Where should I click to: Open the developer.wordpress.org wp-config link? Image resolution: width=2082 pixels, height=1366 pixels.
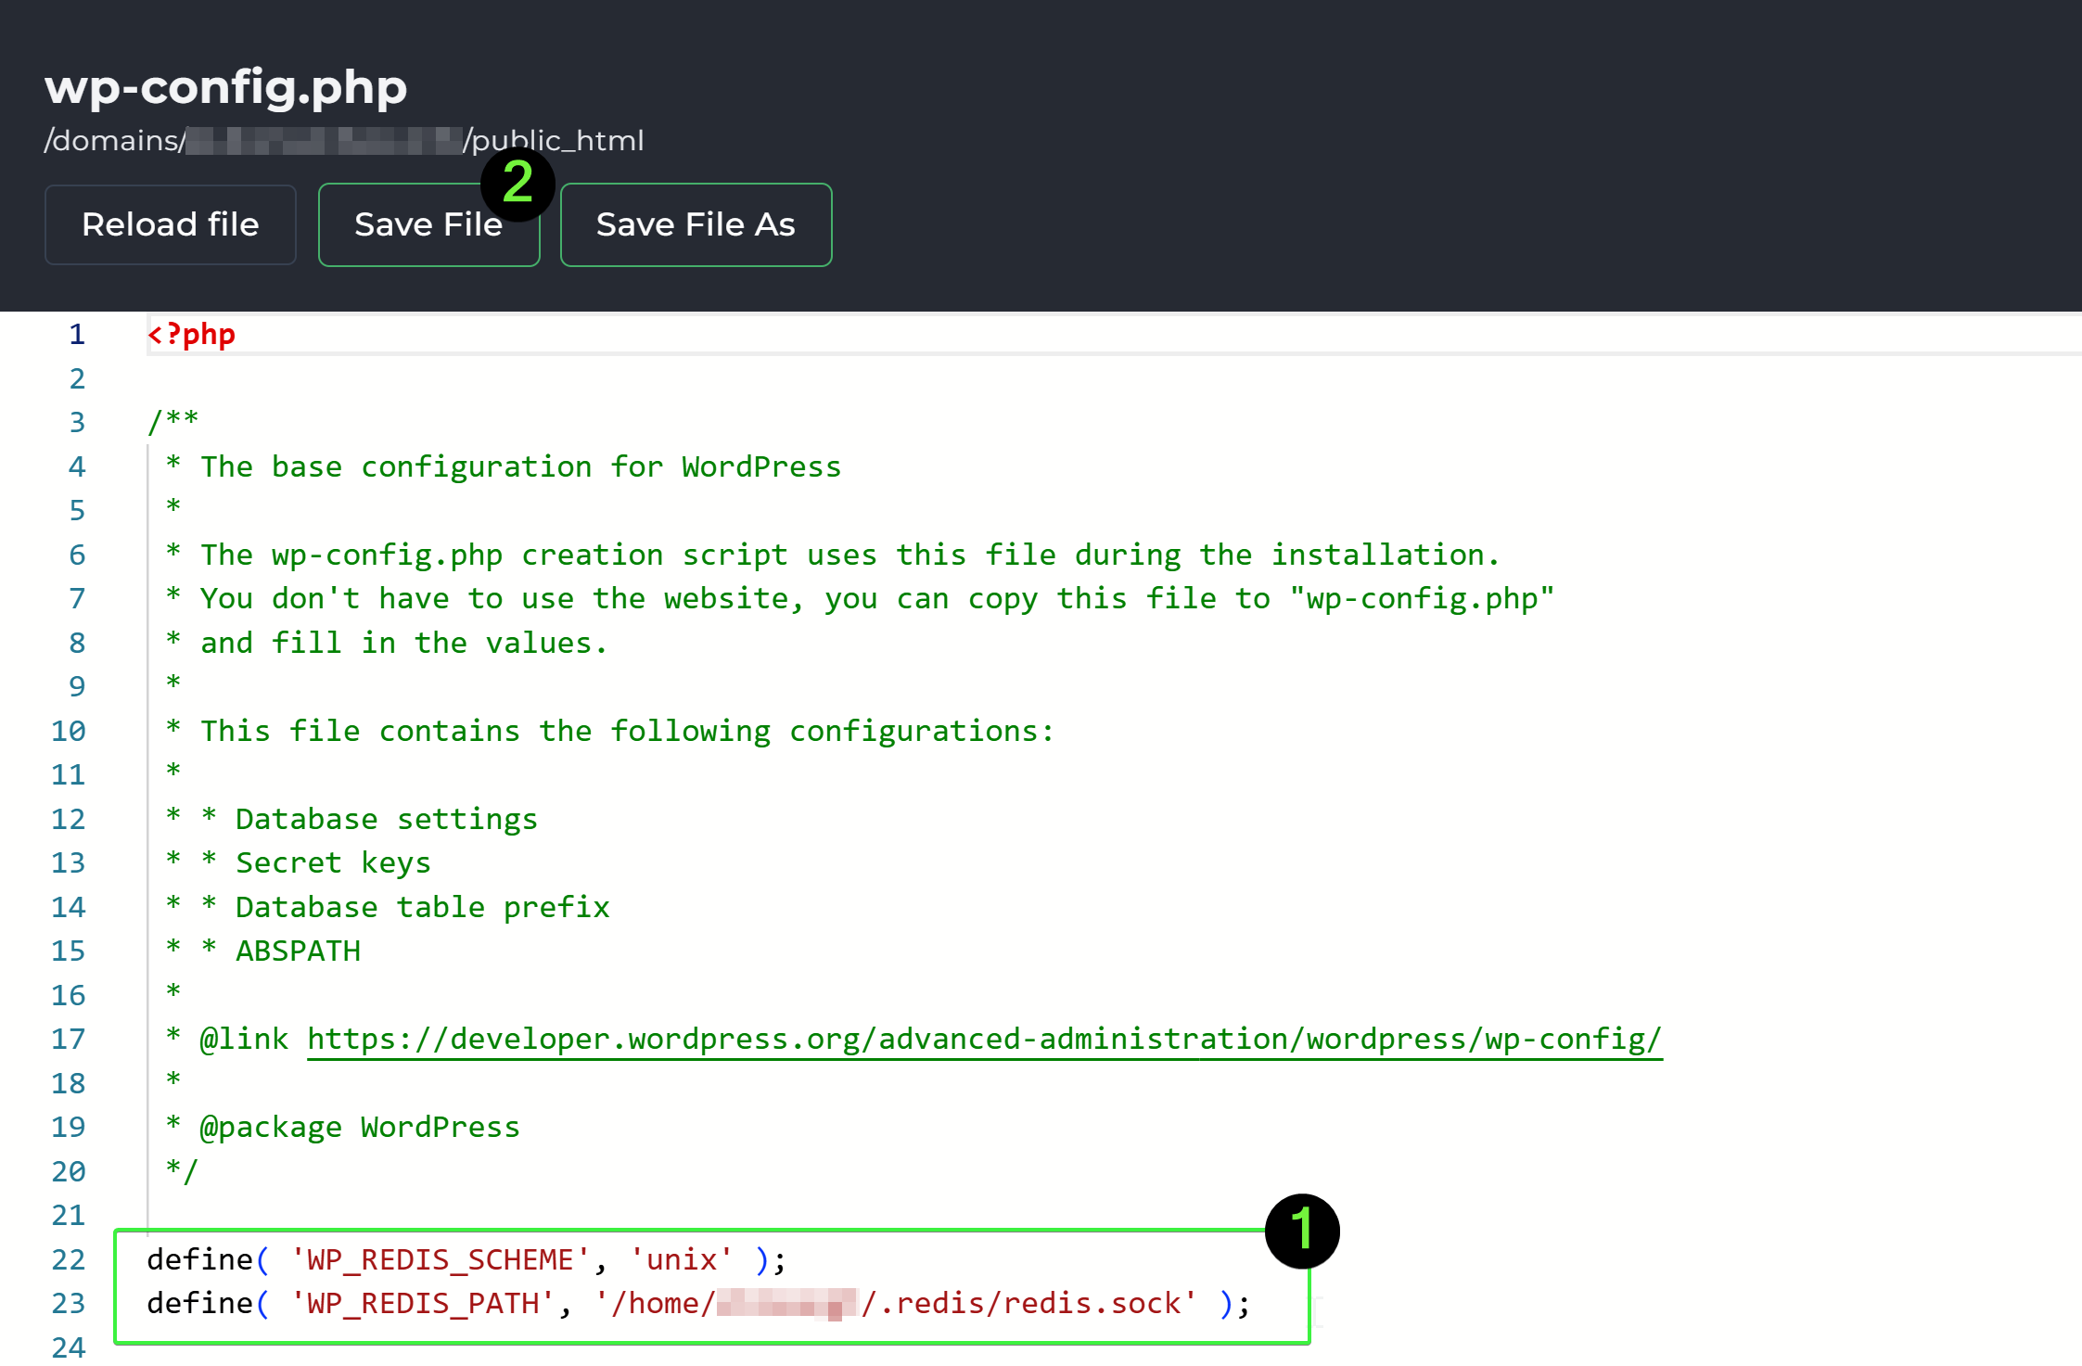point(983,1039)
